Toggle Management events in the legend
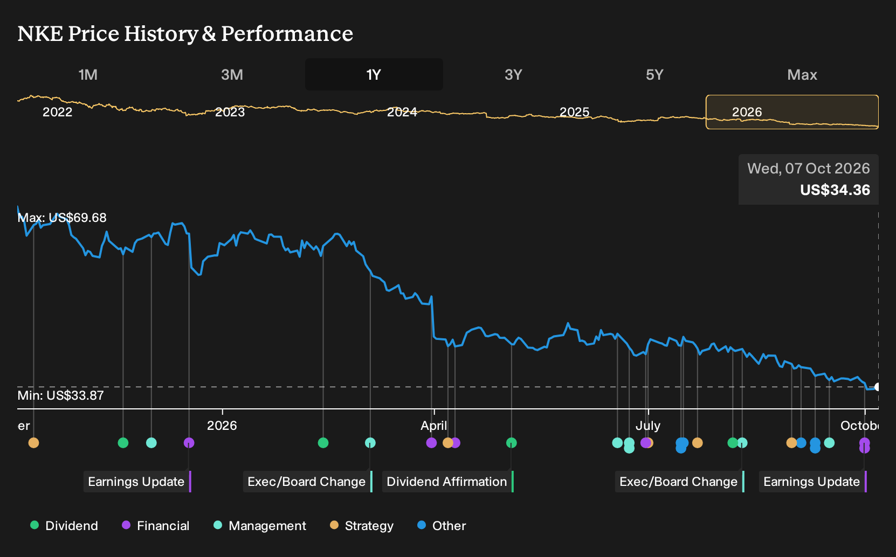The height and width of the screenshot is (557, 896). pyautogui.click(x=259, y=526)
